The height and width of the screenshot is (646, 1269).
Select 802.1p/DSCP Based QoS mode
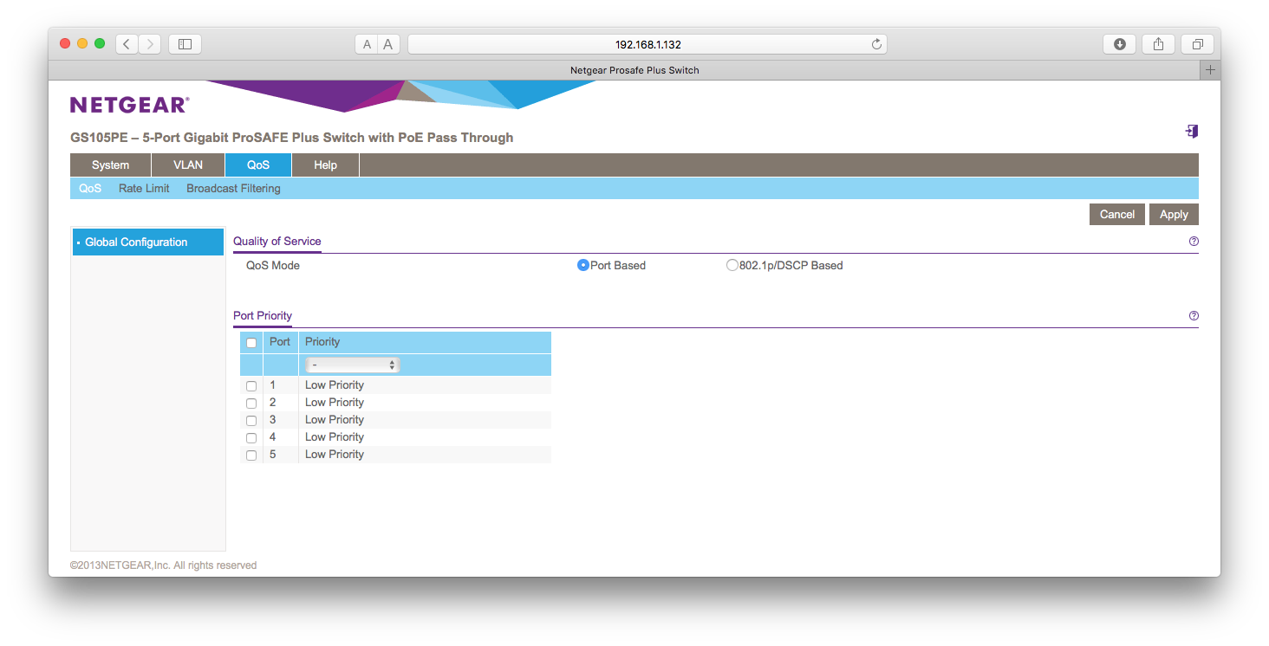pos(732,266)
